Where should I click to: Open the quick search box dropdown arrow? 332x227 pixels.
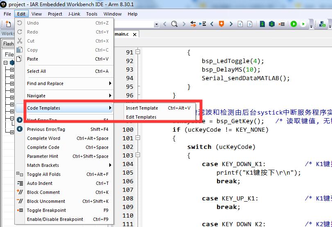coord(156,24)
